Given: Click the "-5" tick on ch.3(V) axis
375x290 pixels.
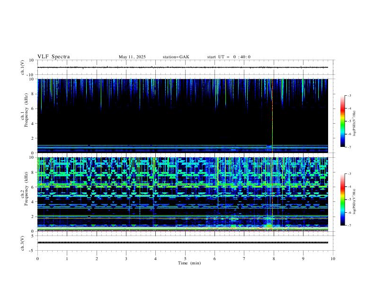Looking at the screenshot, I should (x=32, y=251).
